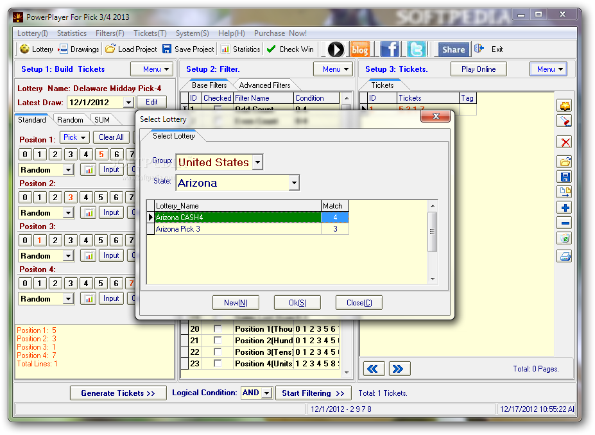
Task: Click the gold star icon beside tickets
Action: pyautogui.click(x=565, y=106)
